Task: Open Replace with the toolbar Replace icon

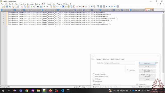Action: [41, 7]
